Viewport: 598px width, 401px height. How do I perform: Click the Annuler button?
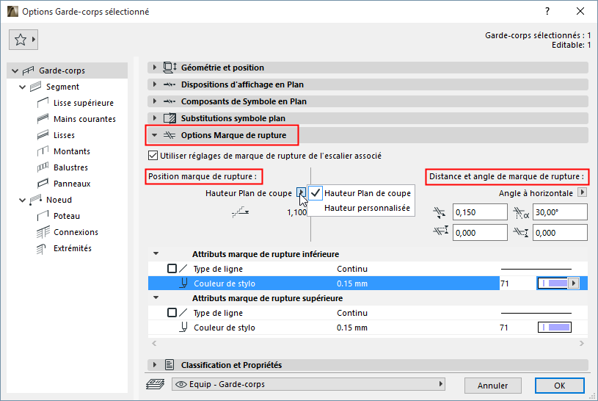click(493, 386)
